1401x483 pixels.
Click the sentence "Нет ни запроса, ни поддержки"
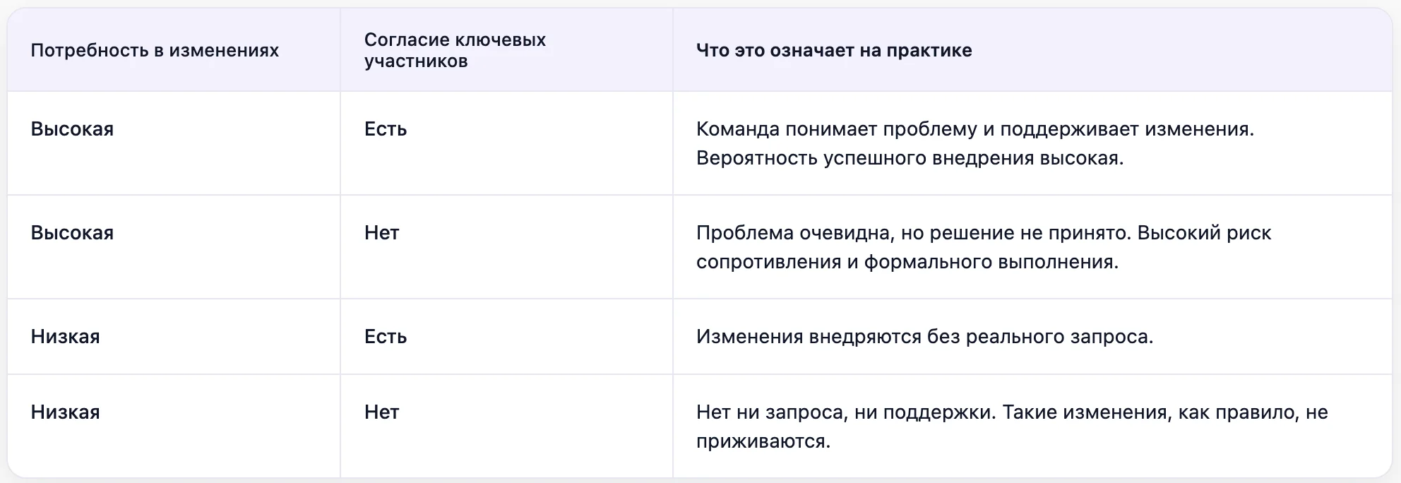845,412
